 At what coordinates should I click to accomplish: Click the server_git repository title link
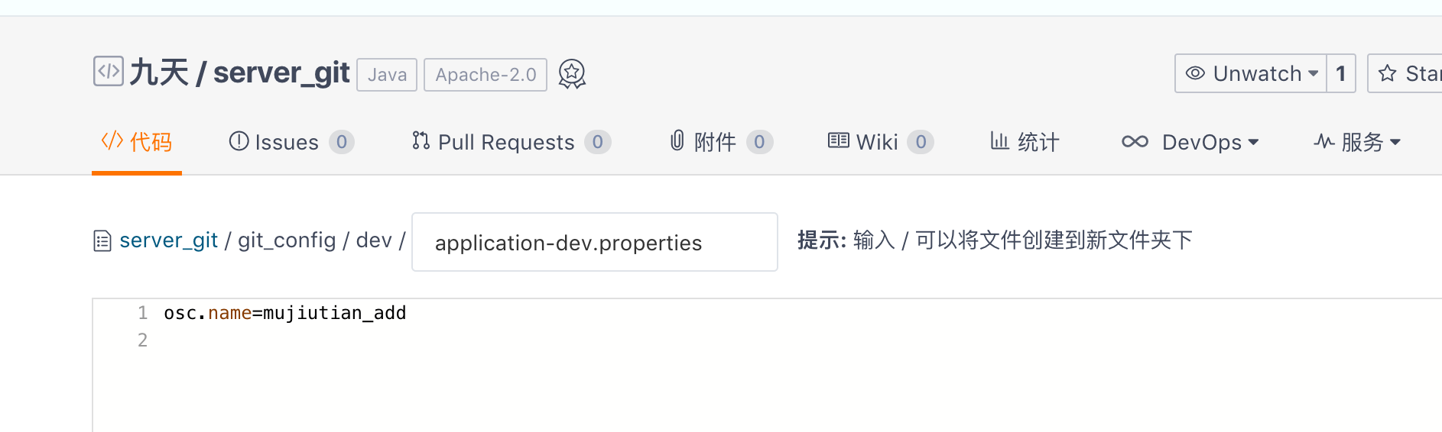(x=281, y=73)
